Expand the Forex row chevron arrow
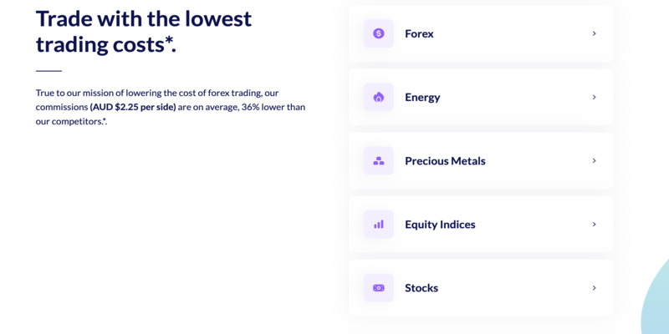The width and height of the screenshot is (669, 334). 594,33
